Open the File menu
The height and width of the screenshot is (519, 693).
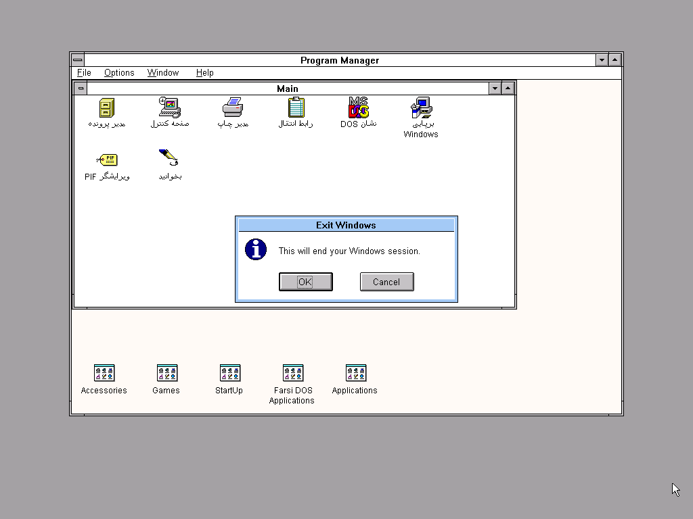point(84,73)
